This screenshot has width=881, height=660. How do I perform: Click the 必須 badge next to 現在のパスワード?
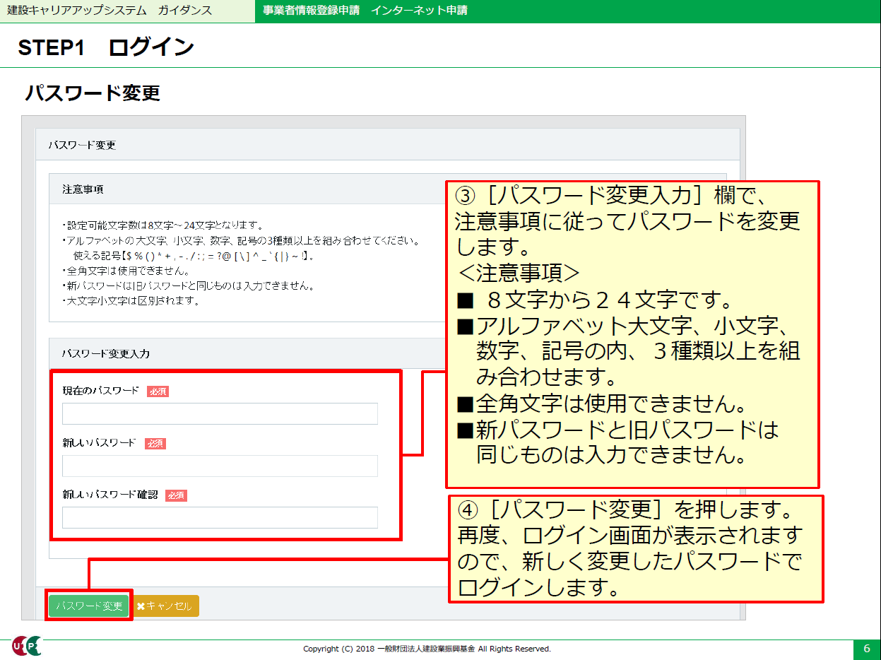point(158,391)
